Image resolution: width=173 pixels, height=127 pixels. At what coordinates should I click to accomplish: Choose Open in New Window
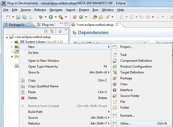[65, 61]
